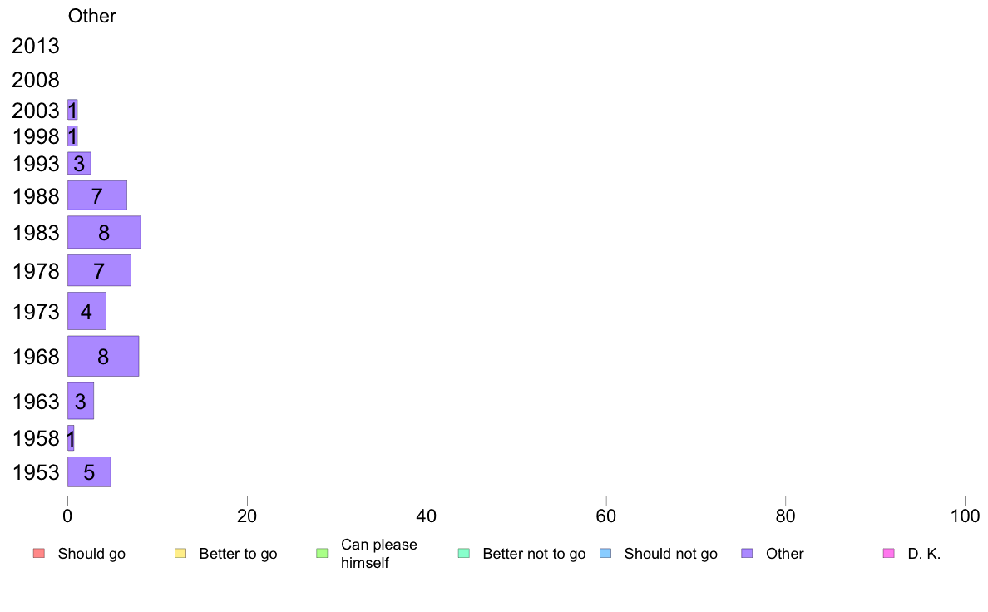Click the 1988 bar showing 7
Image resolution: width=988 pixels, height=612 pixels.
[x=97, y=196]
